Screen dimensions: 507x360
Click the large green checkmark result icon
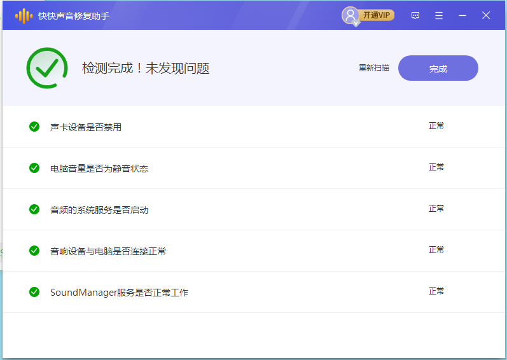47,68
